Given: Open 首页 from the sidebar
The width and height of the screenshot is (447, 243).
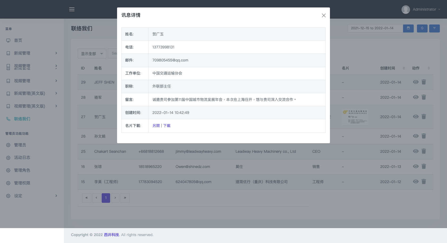Looking at the screenshot, I should pos(18,40).
